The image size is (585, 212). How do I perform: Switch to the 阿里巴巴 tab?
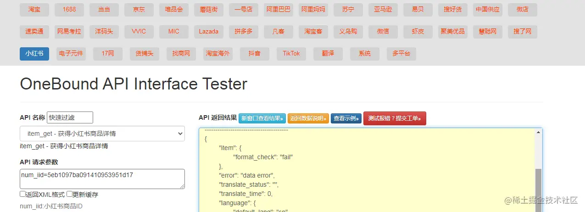pyautogui.click(x=279, y=10)
